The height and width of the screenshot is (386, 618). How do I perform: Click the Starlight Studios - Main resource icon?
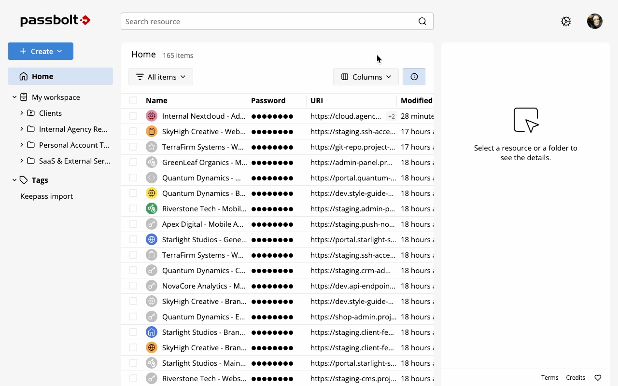tap(152, 363)
